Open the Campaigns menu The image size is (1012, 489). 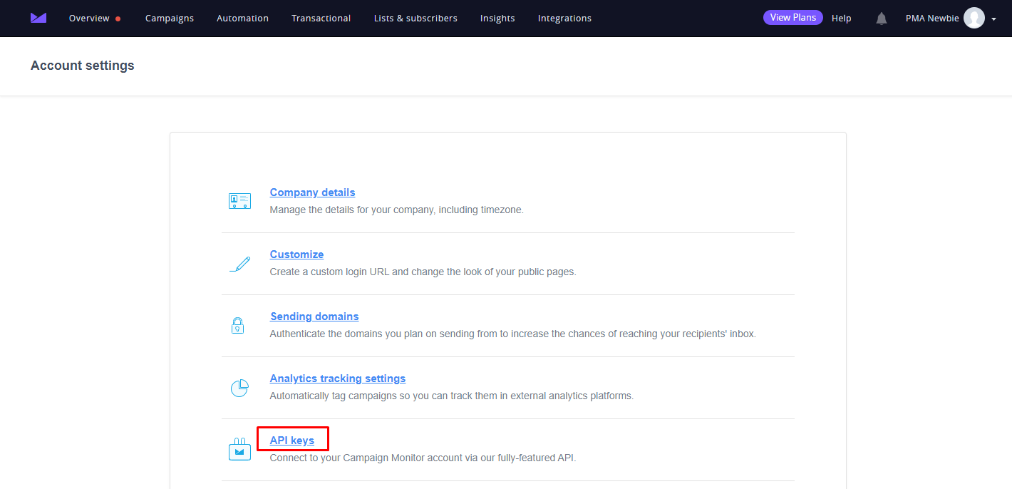click(170, 19)
